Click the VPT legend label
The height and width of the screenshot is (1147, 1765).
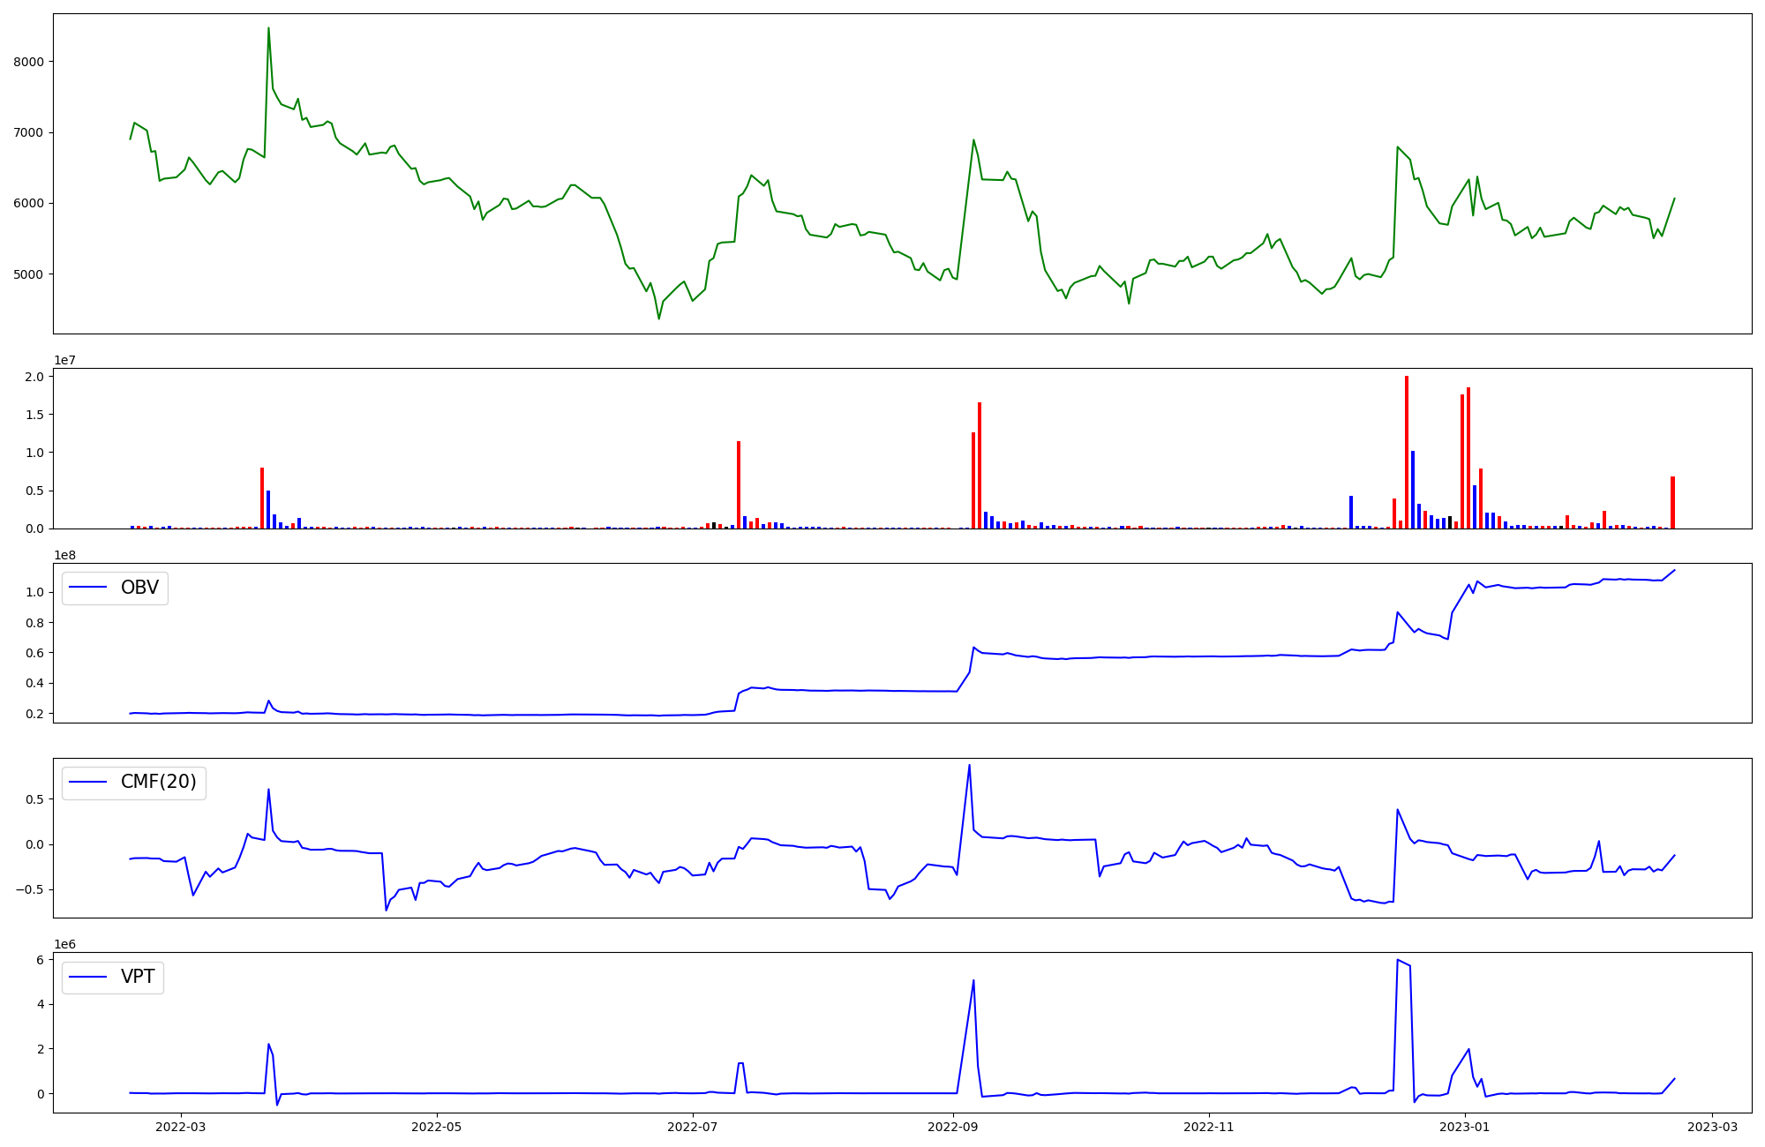[x=138, y=977]
